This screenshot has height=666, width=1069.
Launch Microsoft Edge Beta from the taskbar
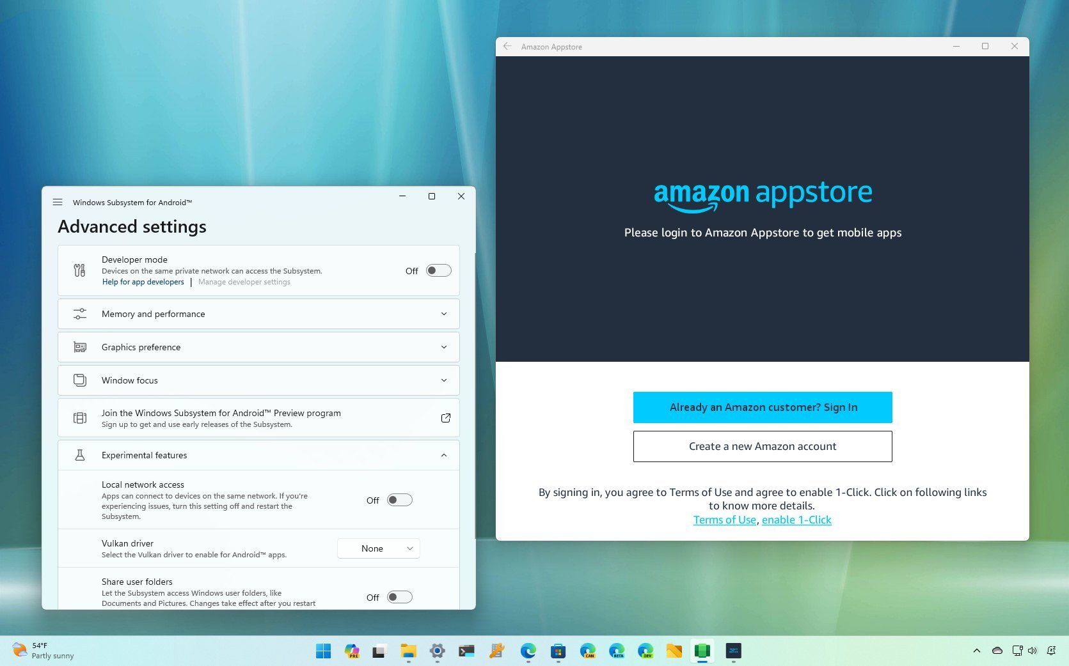tap(617, 651)
